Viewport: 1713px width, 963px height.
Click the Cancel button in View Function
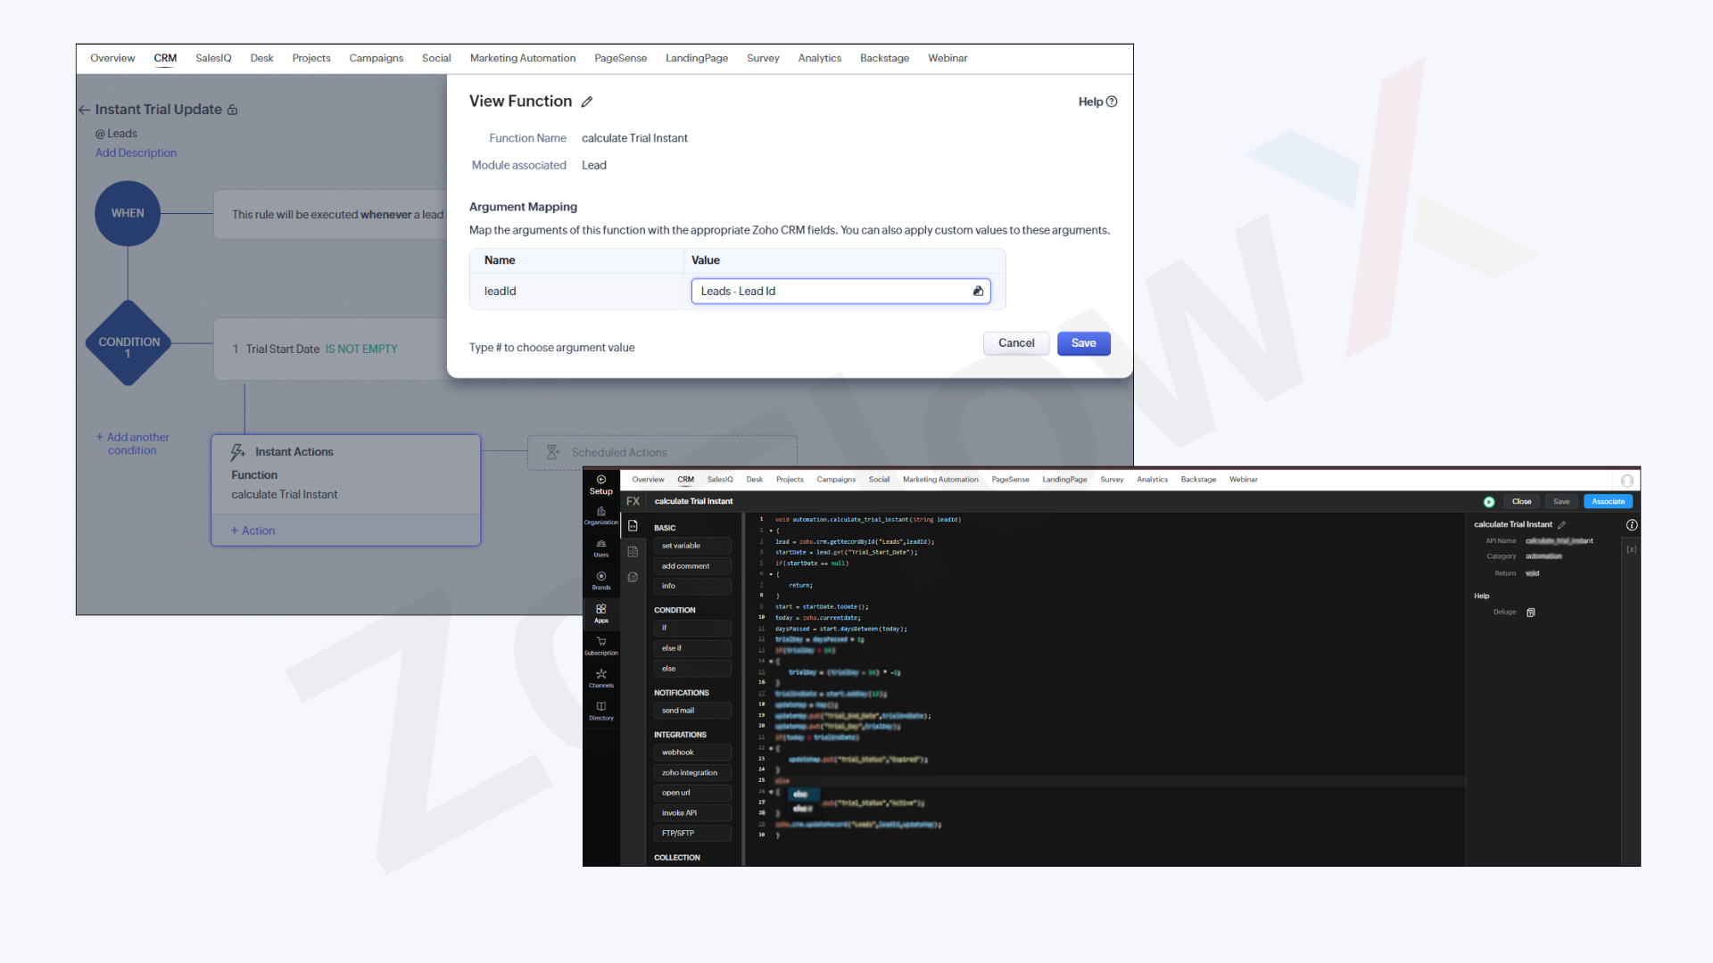point(1015,343)
